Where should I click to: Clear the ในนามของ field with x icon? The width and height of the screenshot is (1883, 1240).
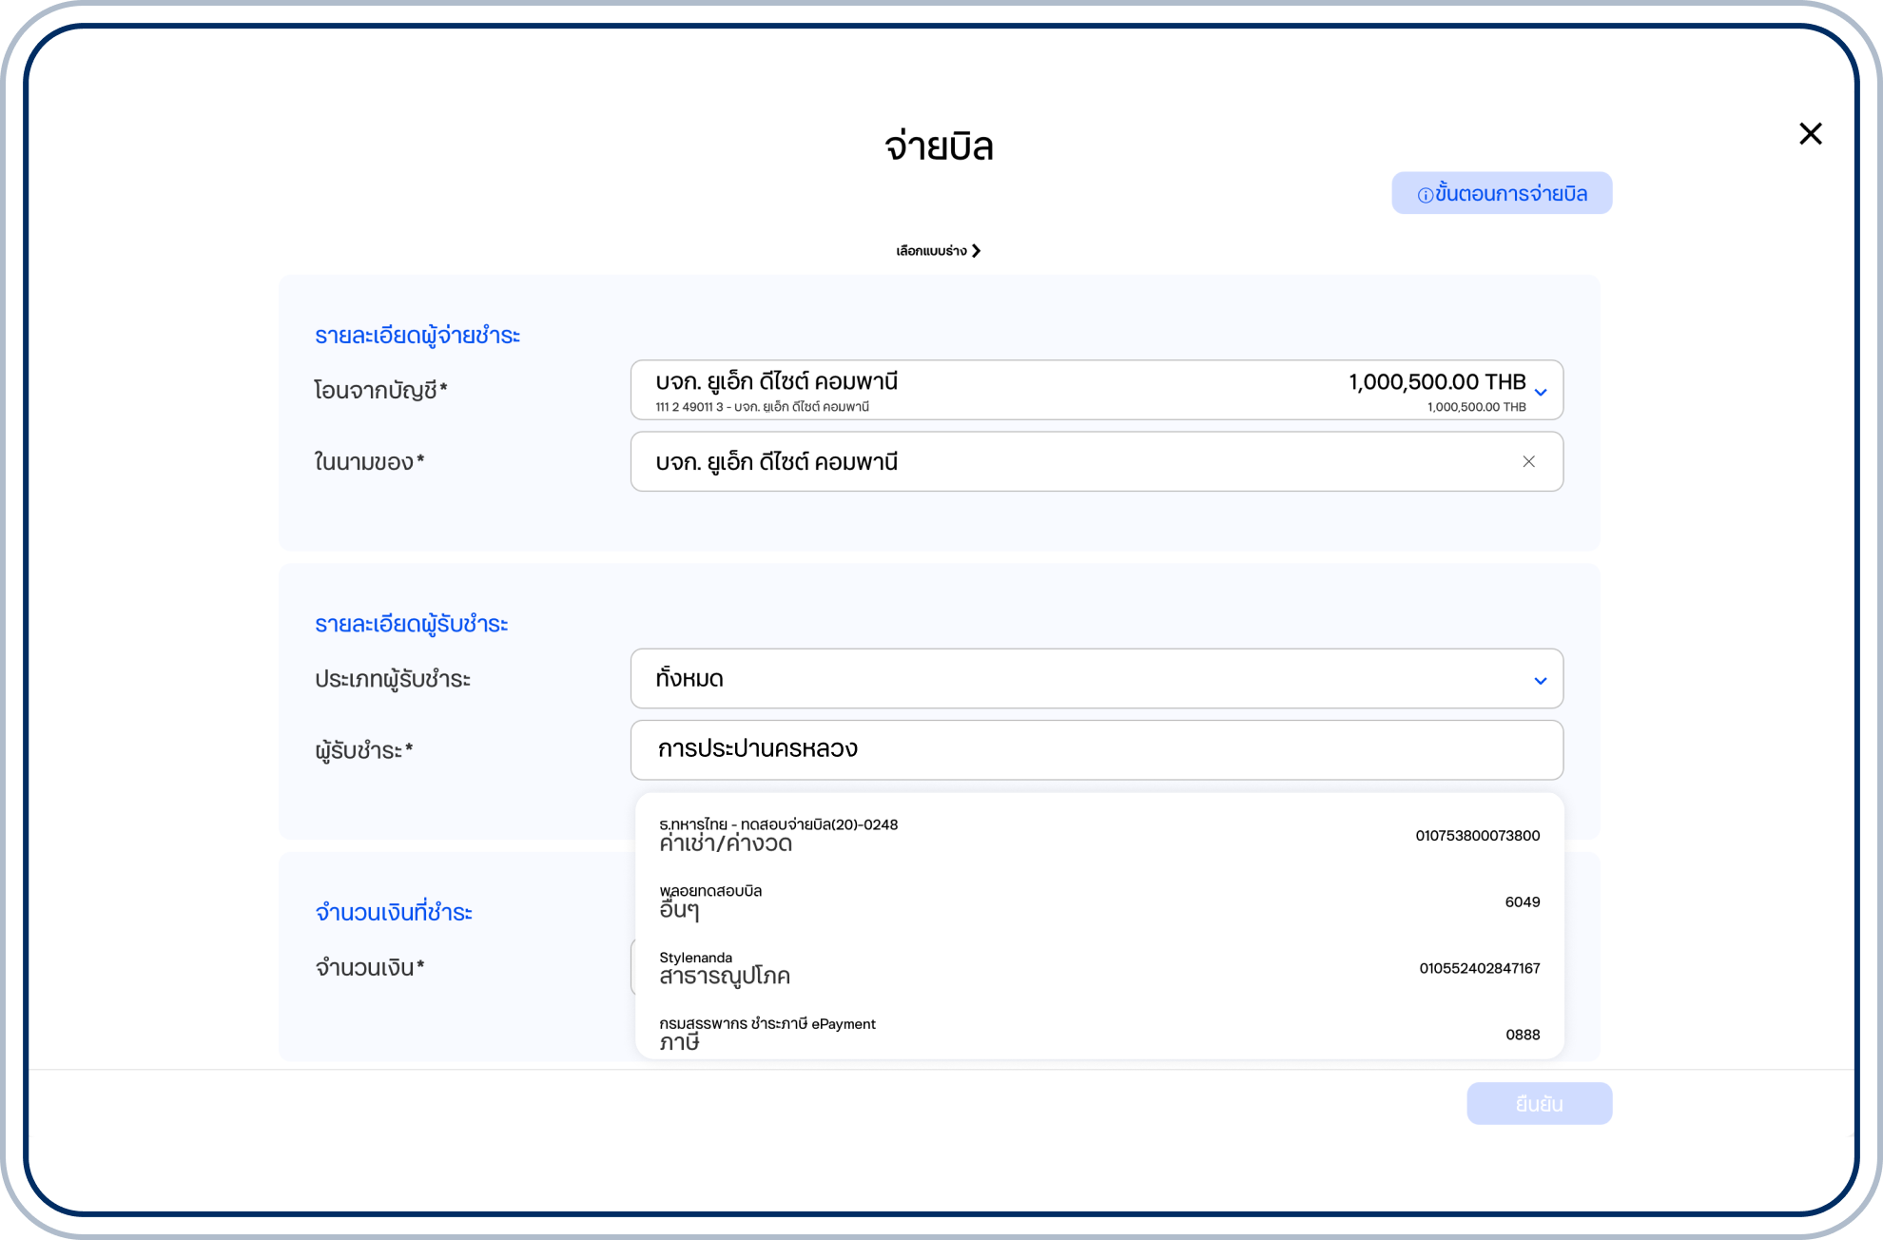click(x=1528, y=462)
